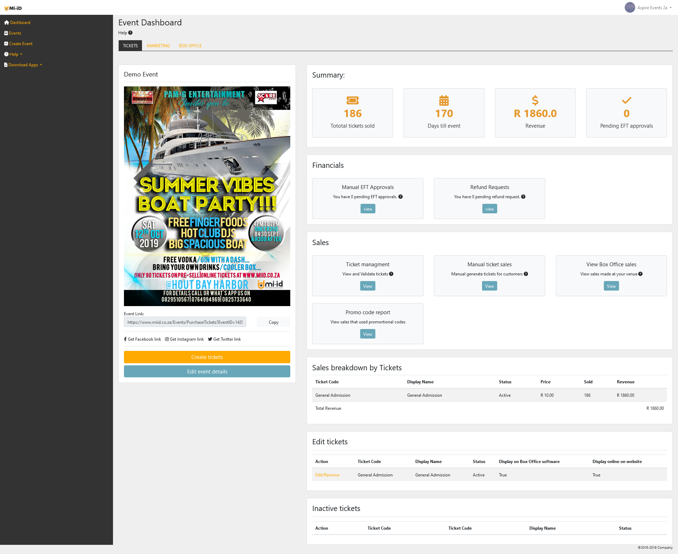Click info icon beside View sales at venue
678x554 pixels.
pyautogui.click(x=641, y=274)
